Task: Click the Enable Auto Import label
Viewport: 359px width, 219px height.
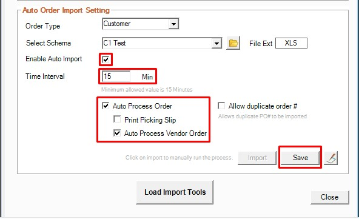Action: pos(54,59)
